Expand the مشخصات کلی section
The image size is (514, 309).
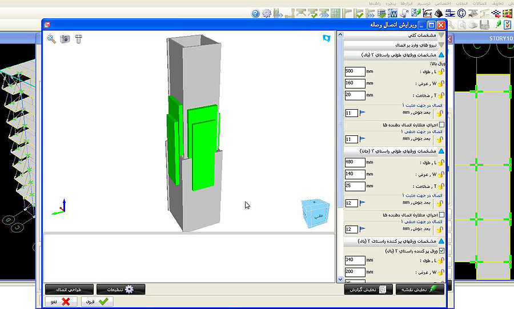[x=440, y=35]
